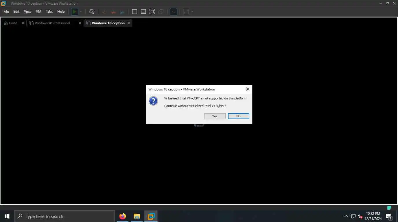Open the power options dropdown arrow

tap(81, 12)
